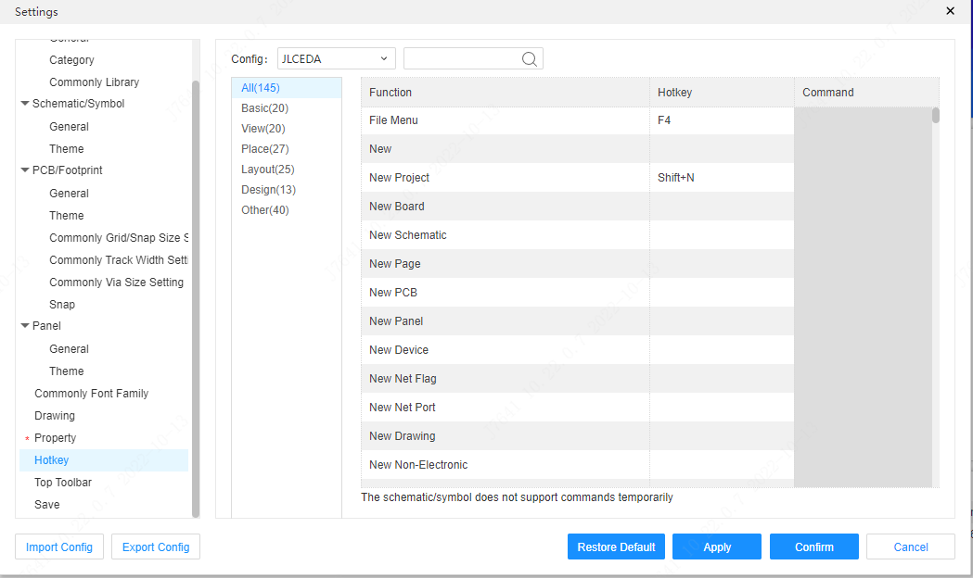973x578 pixels.
Task: Click the Apply button
Action: tap(716, 547)
